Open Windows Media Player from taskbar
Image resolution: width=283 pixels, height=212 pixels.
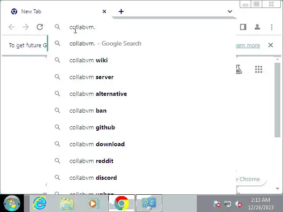(x=94, y=204)
